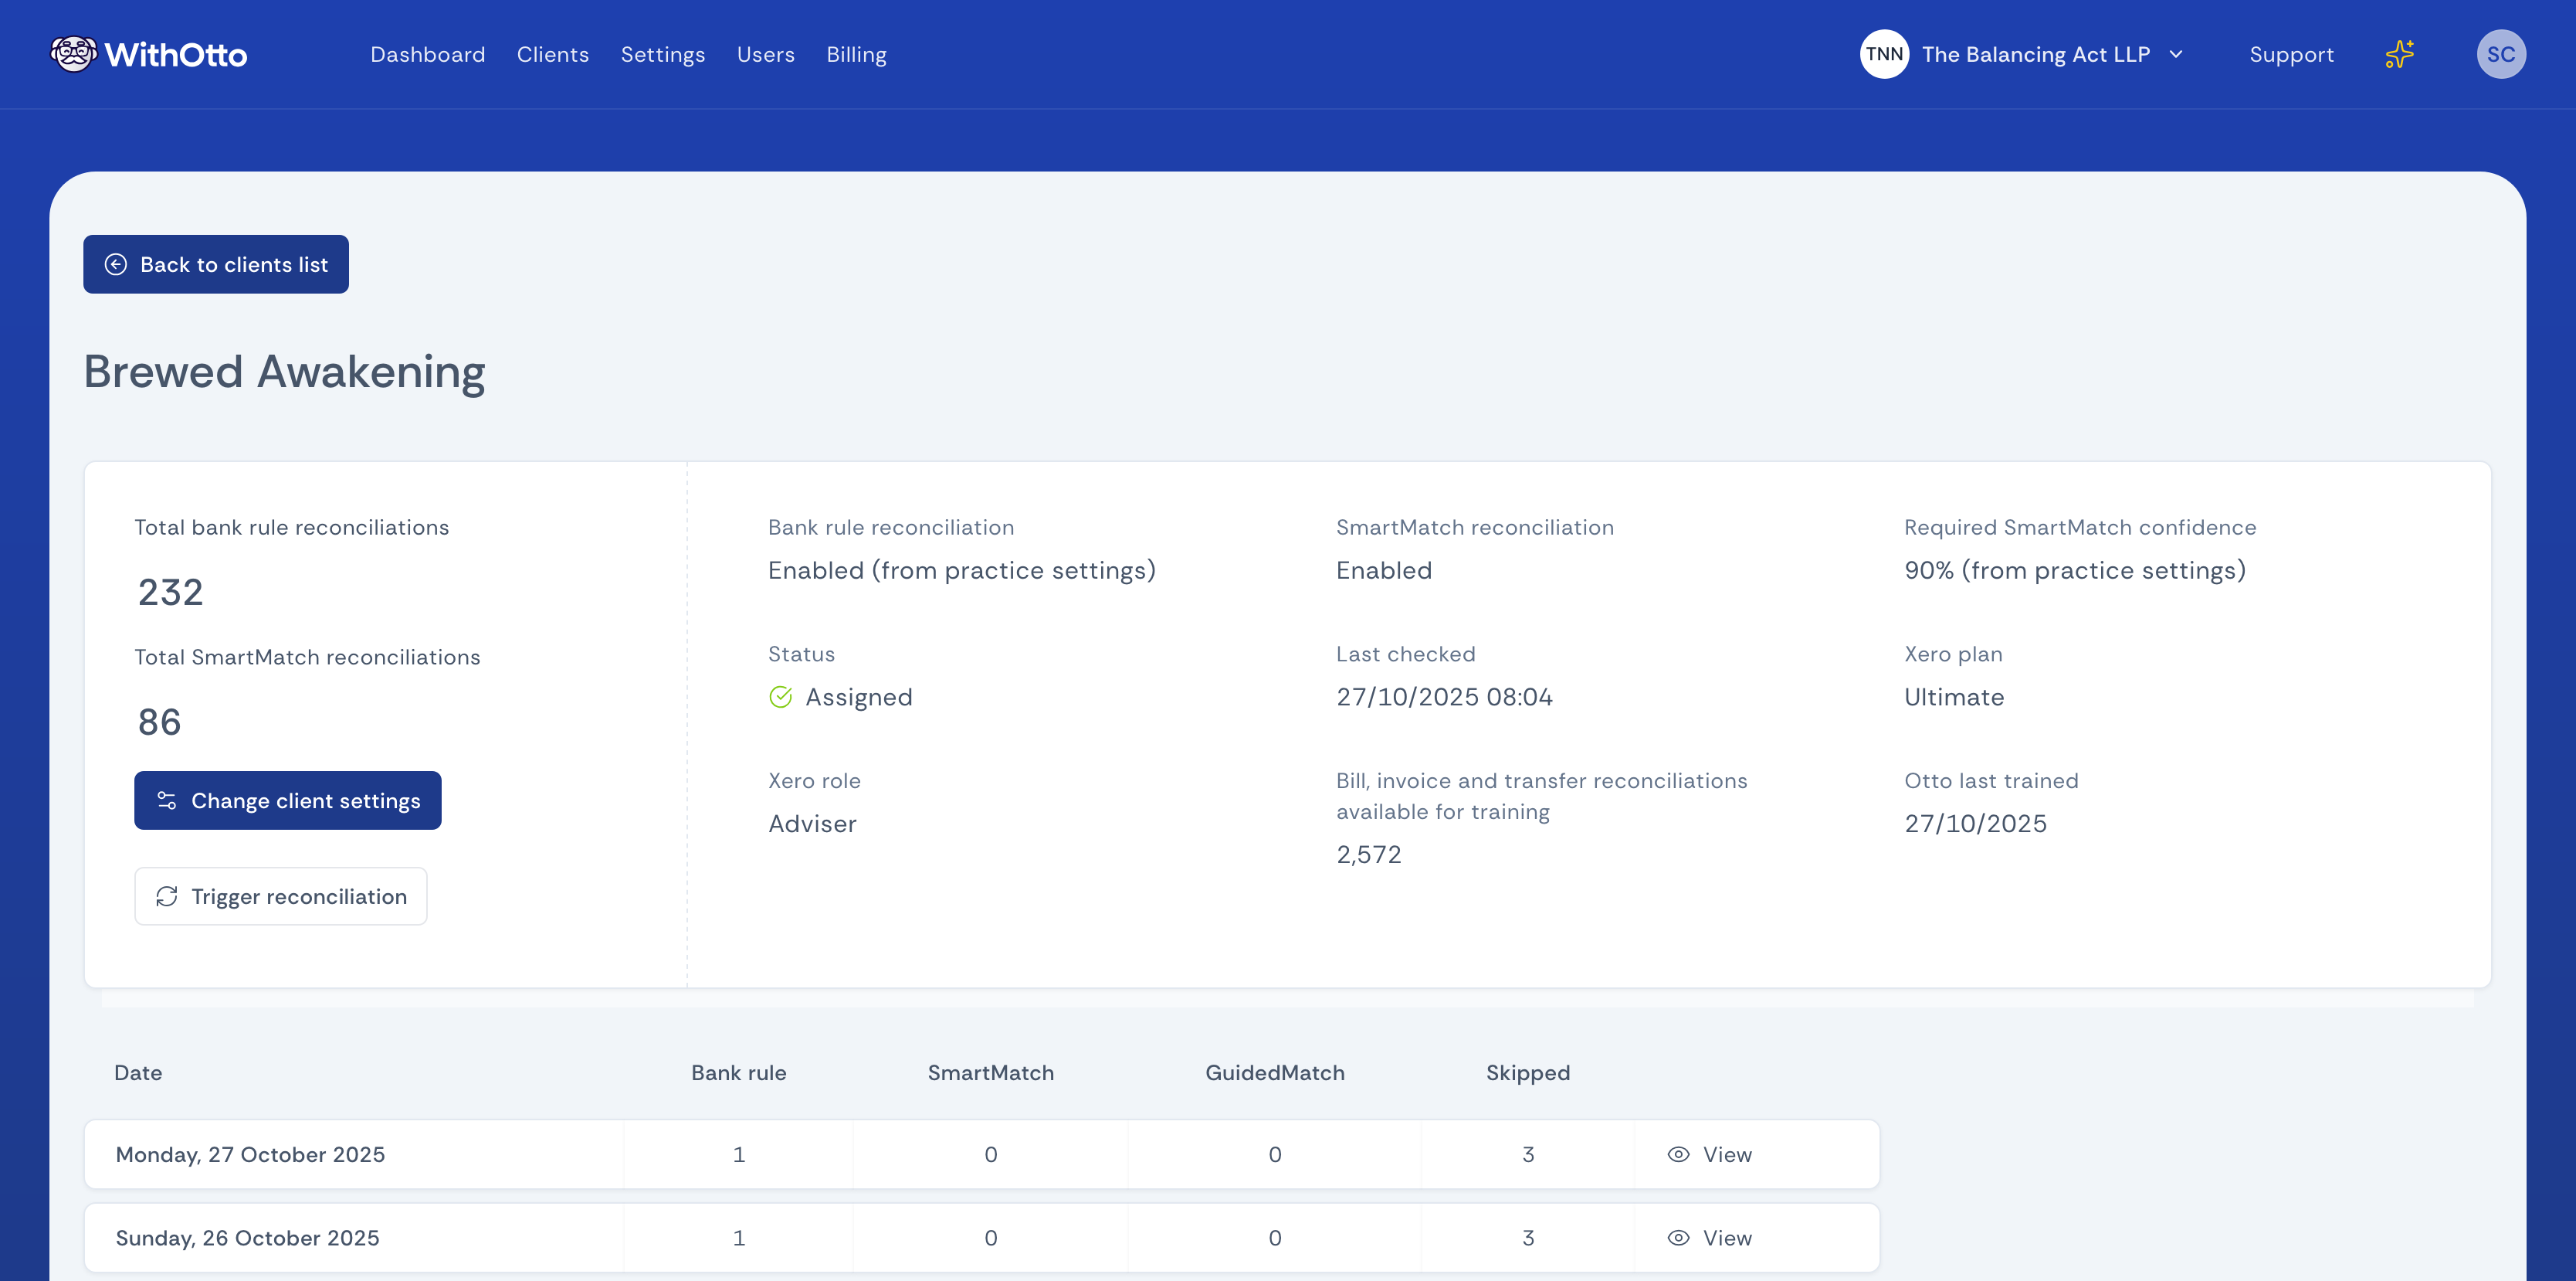
Task: Open the practice switcher chevron
Action: [2176, 54]
